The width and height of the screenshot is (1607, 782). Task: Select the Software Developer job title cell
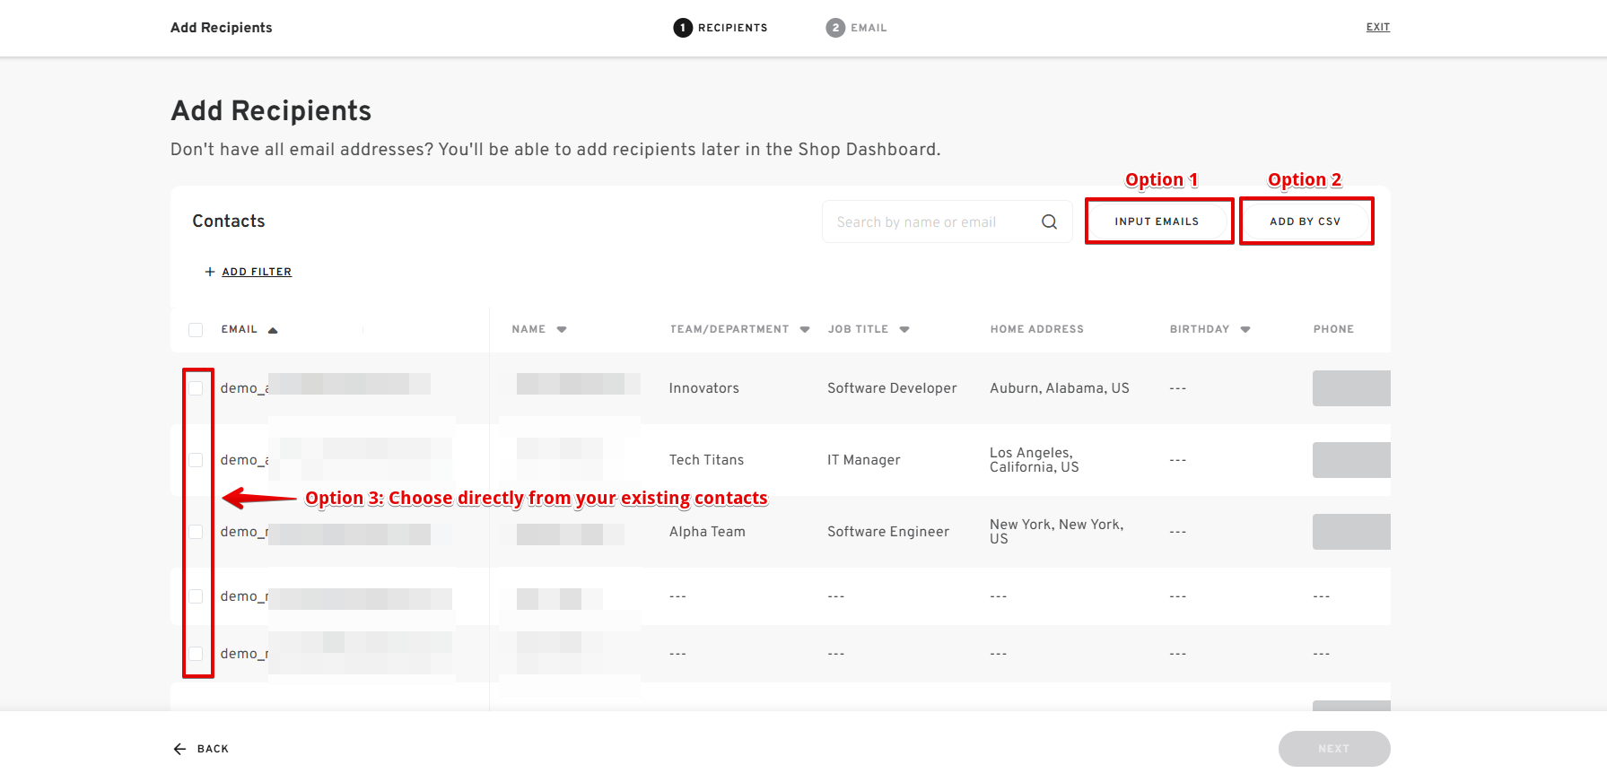pyautogui.click(x=892, y=388)
